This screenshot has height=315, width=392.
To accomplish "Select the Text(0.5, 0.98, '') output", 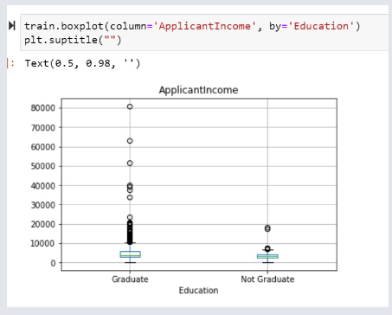I will (82, 63).
